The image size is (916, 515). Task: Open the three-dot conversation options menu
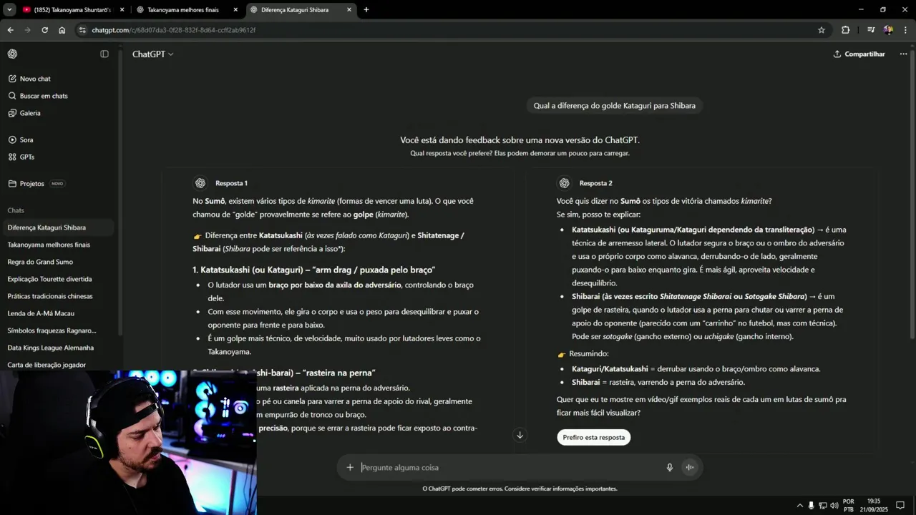903,54
